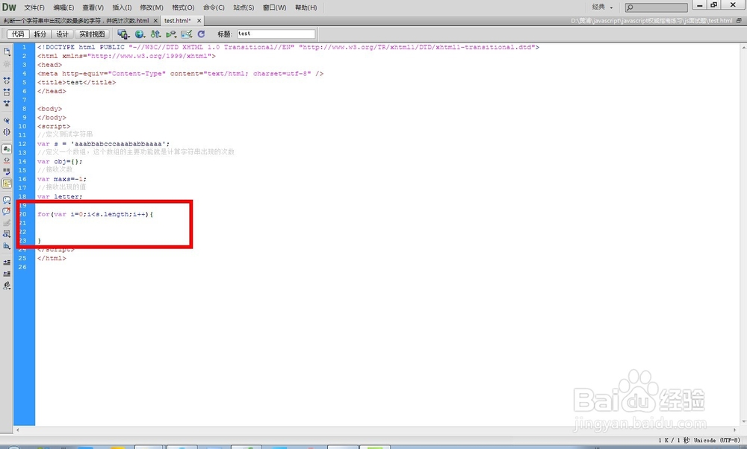Enable 实时视图 live view
Image resolution: width=747 pixels, height=449 pixels.
[92, 34]
